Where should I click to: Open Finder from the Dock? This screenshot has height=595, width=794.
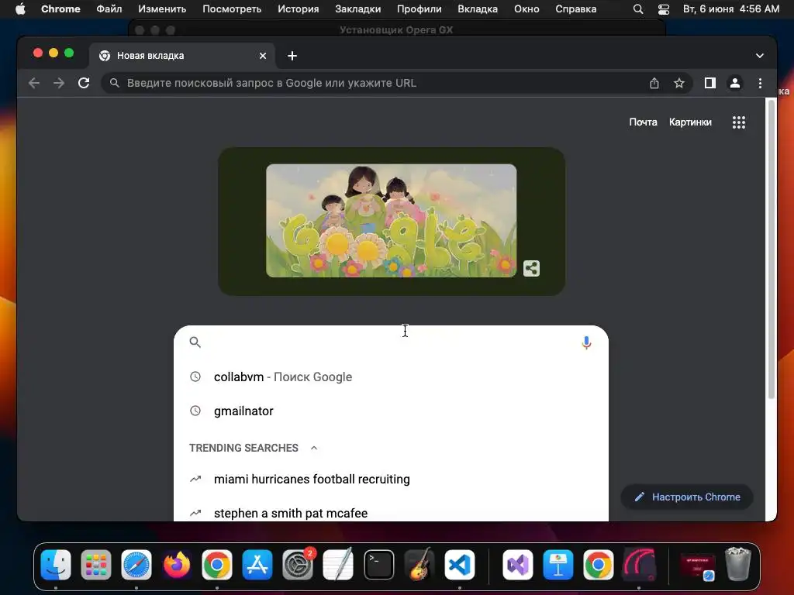(x=56, y=564)
